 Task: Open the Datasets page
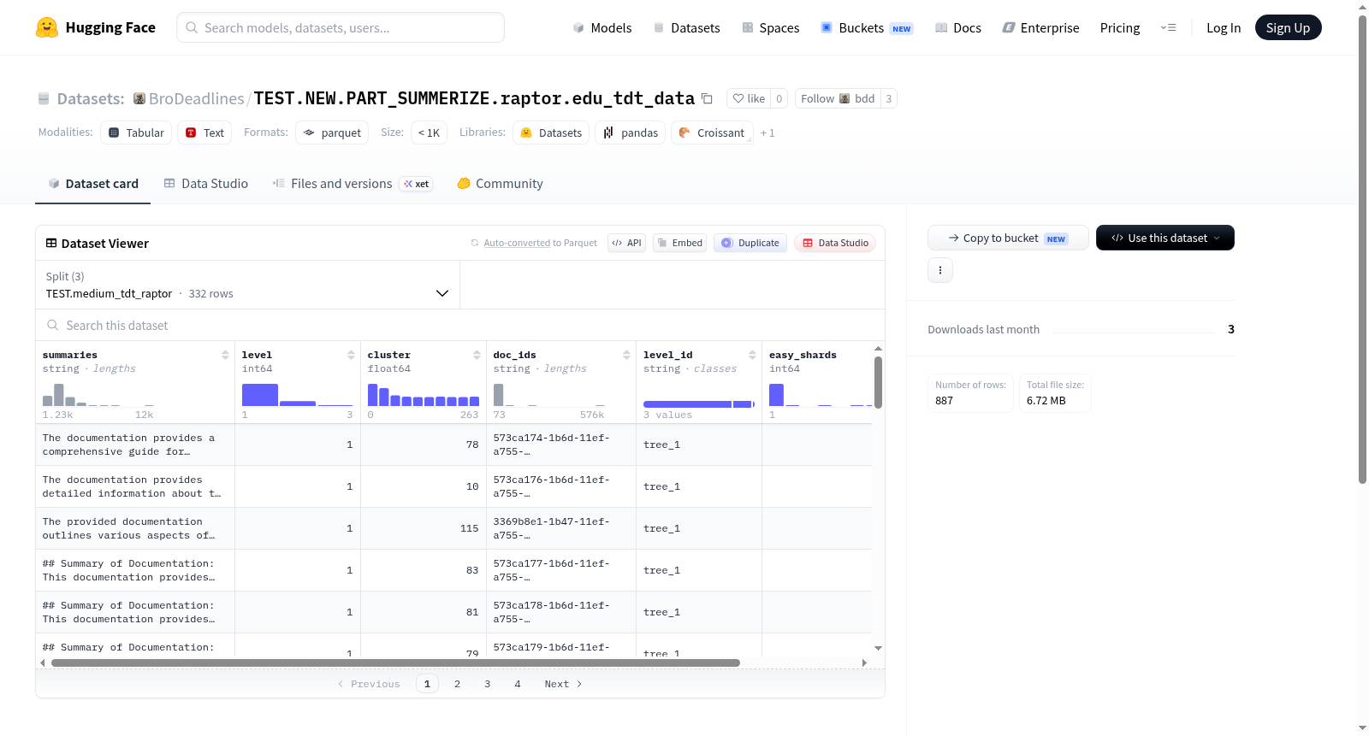pos(686,27)
